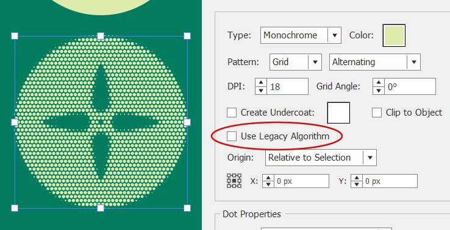Click the top-right selection handle

coord(187,36)
